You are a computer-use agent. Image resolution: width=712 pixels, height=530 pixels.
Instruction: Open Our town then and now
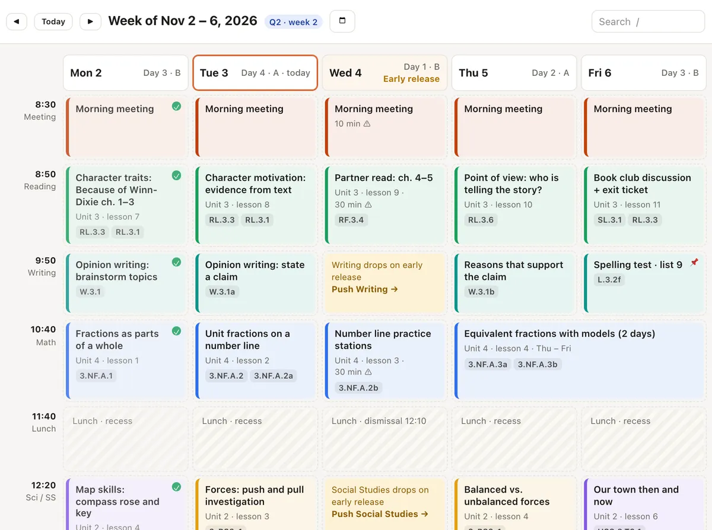[644, 504]
